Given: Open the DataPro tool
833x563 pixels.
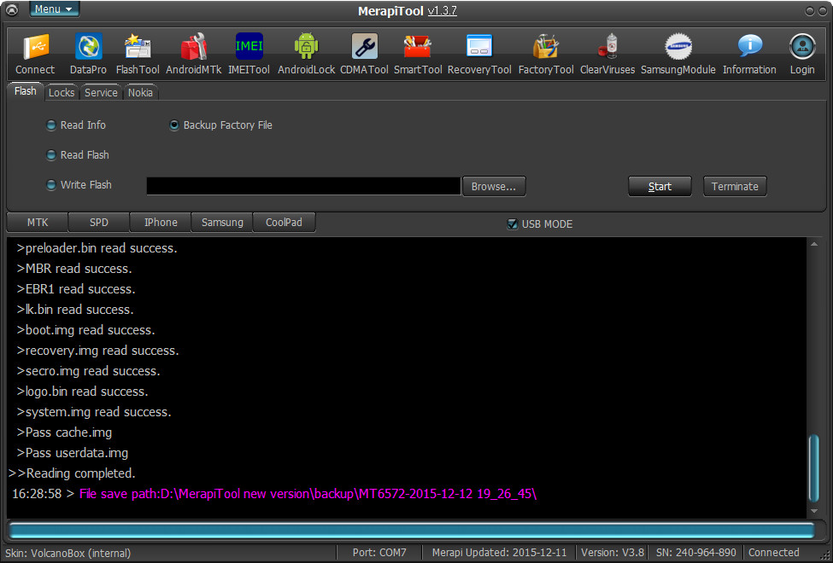Looking at the screenshot, I should [x=88, y=47].
